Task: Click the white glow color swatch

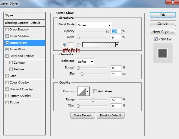Action: pyautogui.click(x=71, y=45)
